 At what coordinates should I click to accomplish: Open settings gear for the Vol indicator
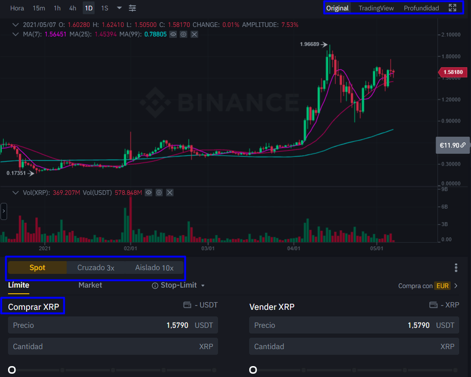(159, 193)
